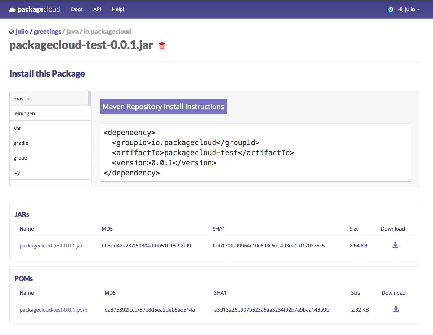Click the user avatar power icon
Screen dimensions: 433x335
(x=390, y=9)
